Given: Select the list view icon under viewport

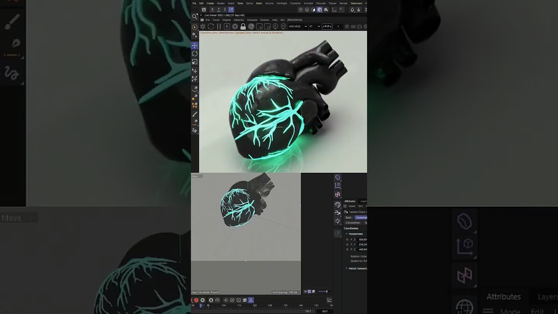Looking at the screenshot, I should tap(305, 291).
